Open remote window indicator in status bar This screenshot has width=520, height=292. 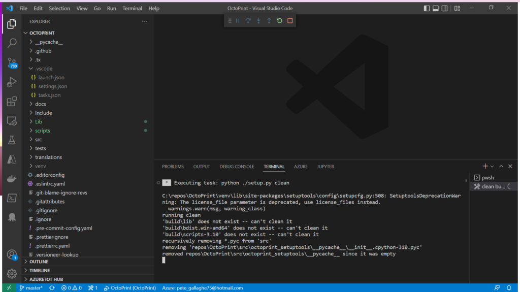[9, 288]
